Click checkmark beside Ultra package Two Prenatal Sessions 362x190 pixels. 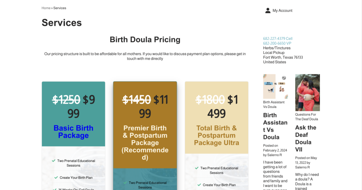point(197,168)
